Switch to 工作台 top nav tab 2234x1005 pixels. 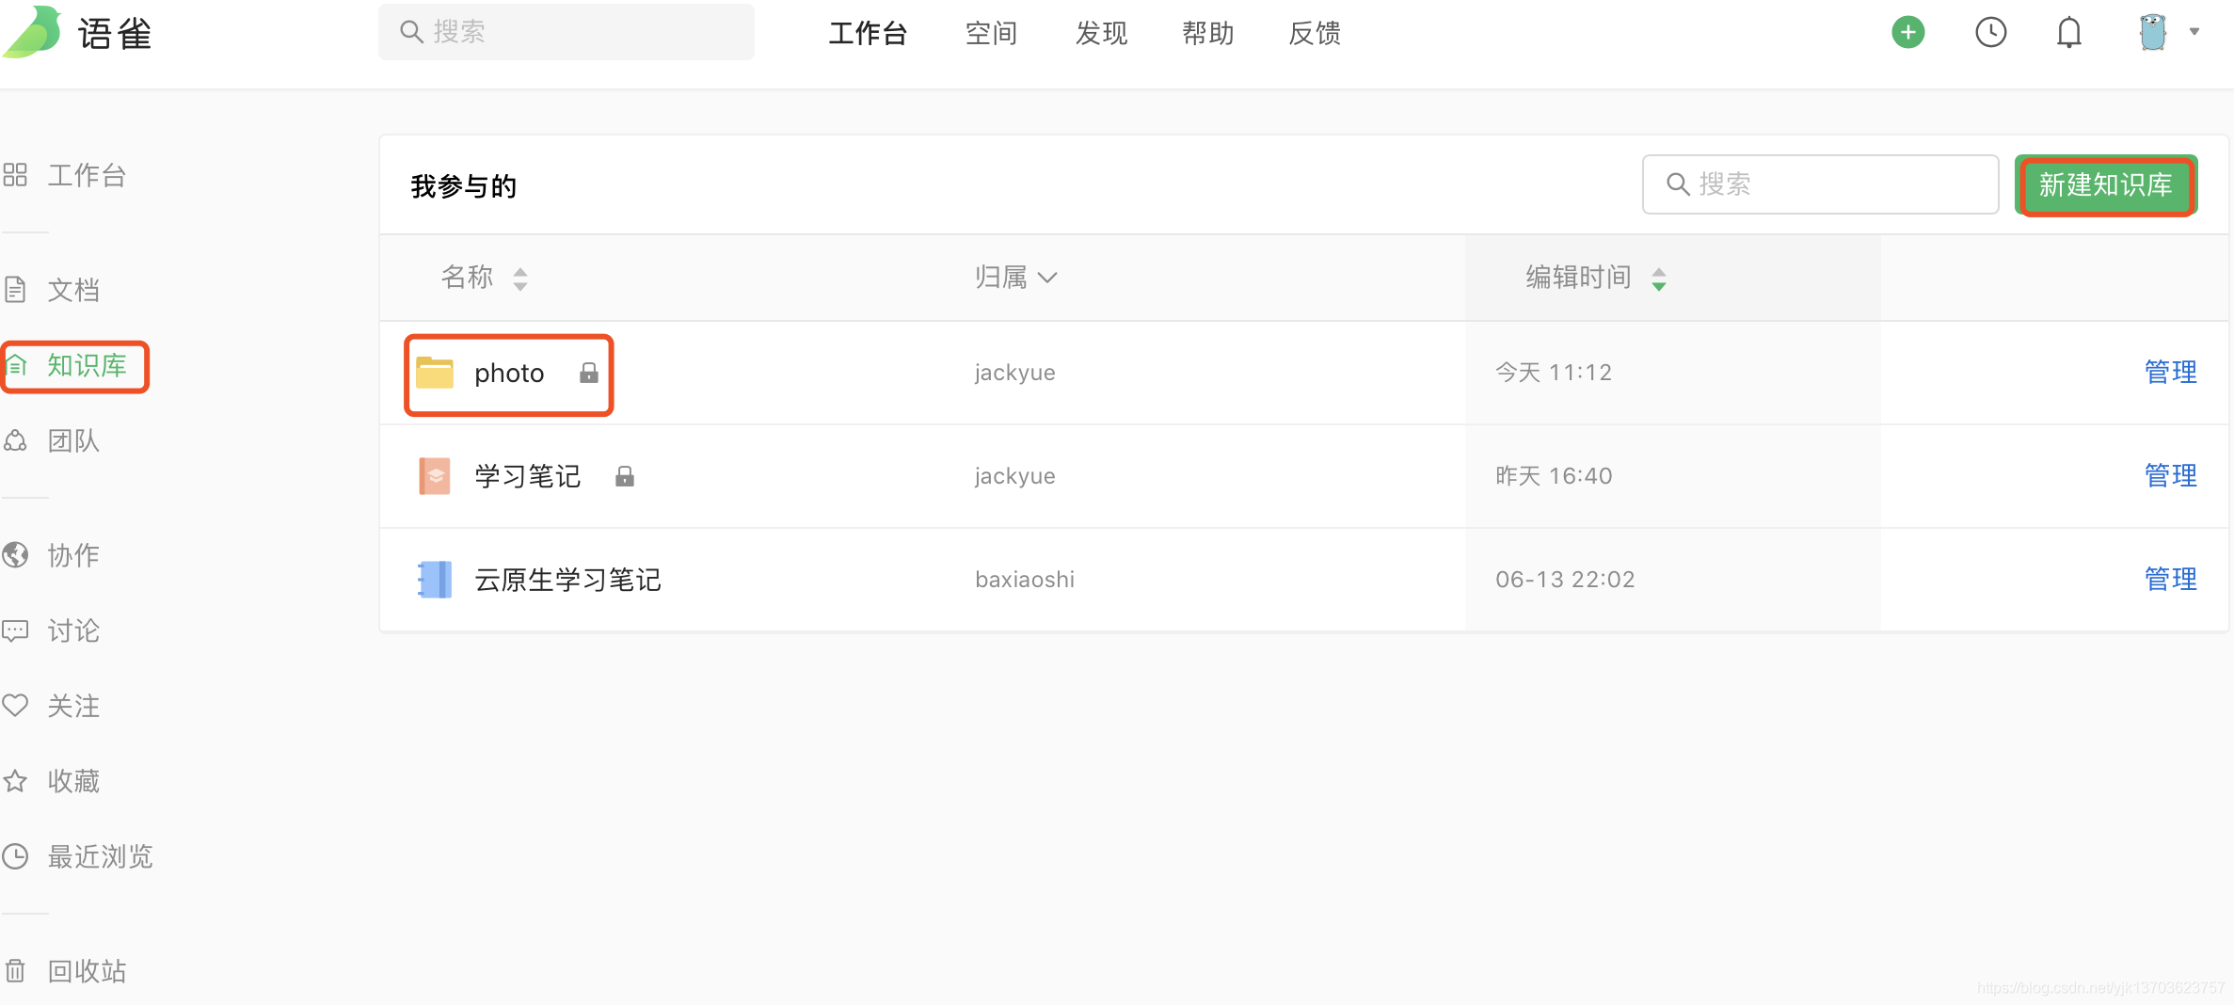point(867,34)
